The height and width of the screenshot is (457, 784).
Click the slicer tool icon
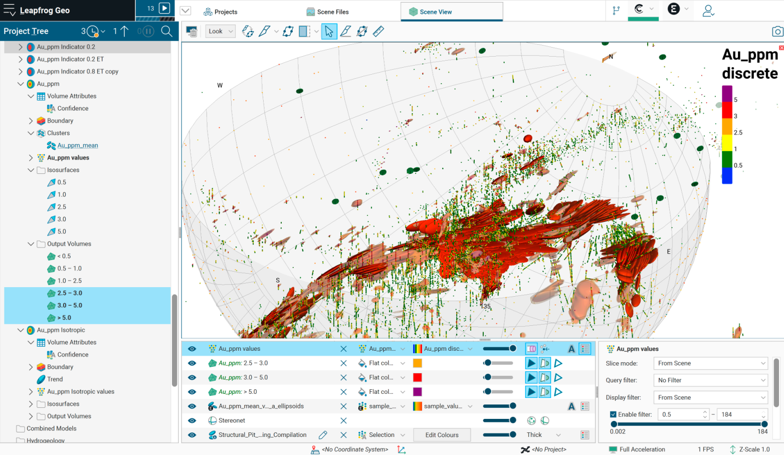click(304, 32)
